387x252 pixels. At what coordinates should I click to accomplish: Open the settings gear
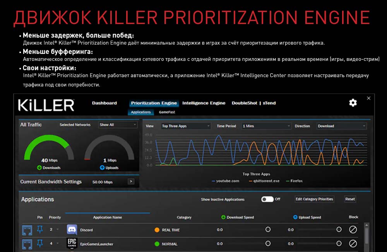pyautogui.click(x=353, y=103)
